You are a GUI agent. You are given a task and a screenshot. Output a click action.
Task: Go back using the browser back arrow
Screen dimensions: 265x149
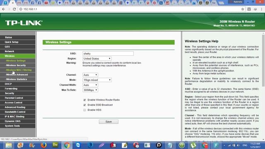click(x=4, y=9)
